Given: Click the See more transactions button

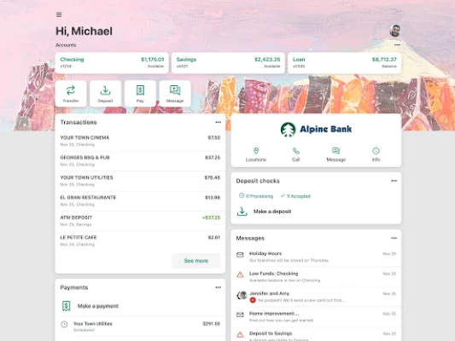Looking at the screenshot, I should [x=196, y=261].
